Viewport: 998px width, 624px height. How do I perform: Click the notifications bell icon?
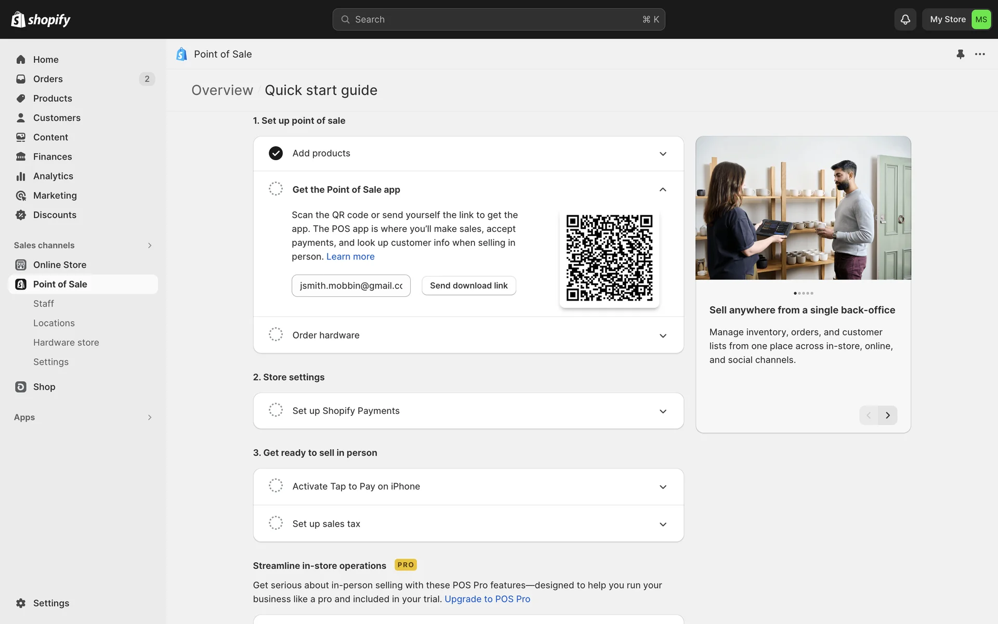[905, 19]
